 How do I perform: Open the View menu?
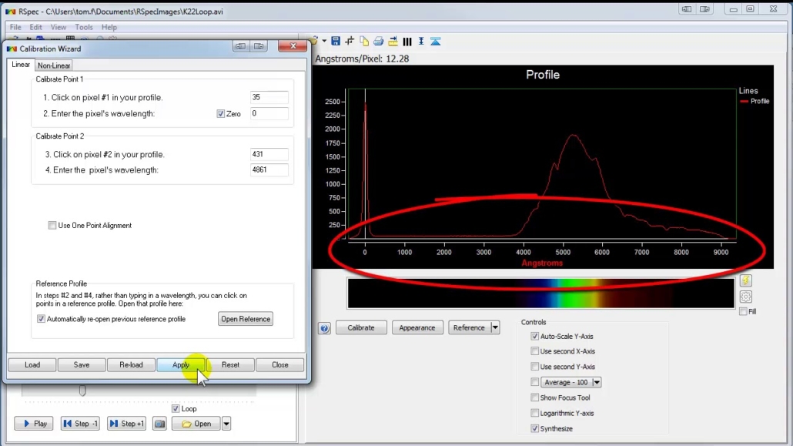(59, 27)
